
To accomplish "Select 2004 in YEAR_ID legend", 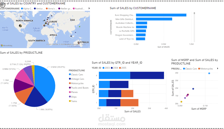I will (114, 68).
